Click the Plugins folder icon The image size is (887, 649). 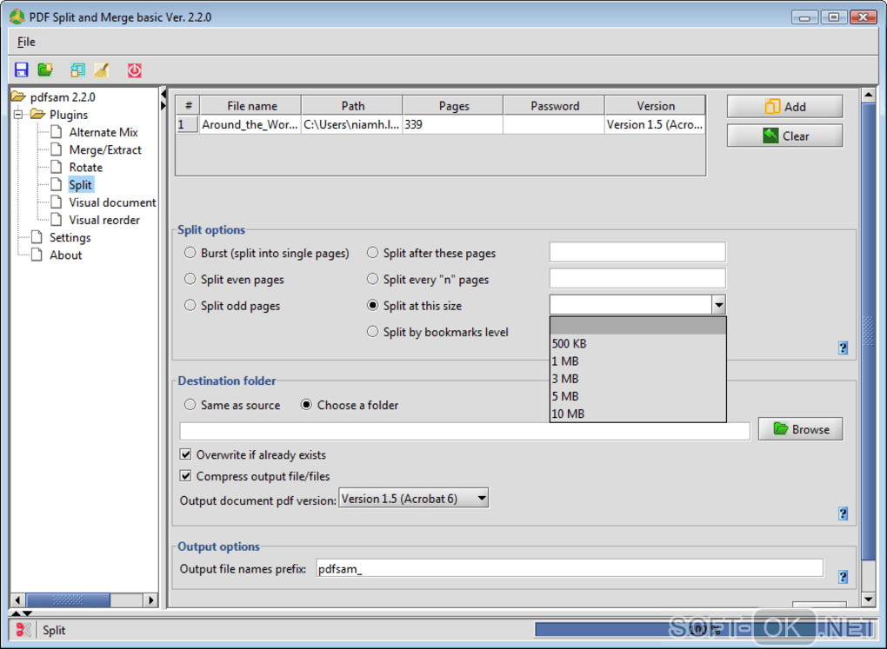click(38, 114)
